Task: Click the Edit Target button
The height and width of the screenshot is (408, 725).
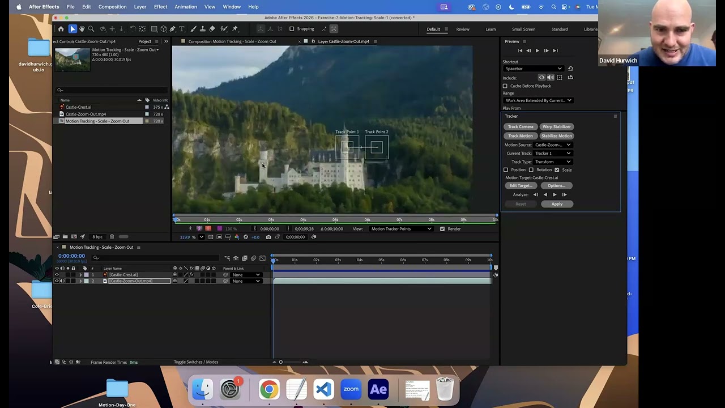Action: pos(521,186)
